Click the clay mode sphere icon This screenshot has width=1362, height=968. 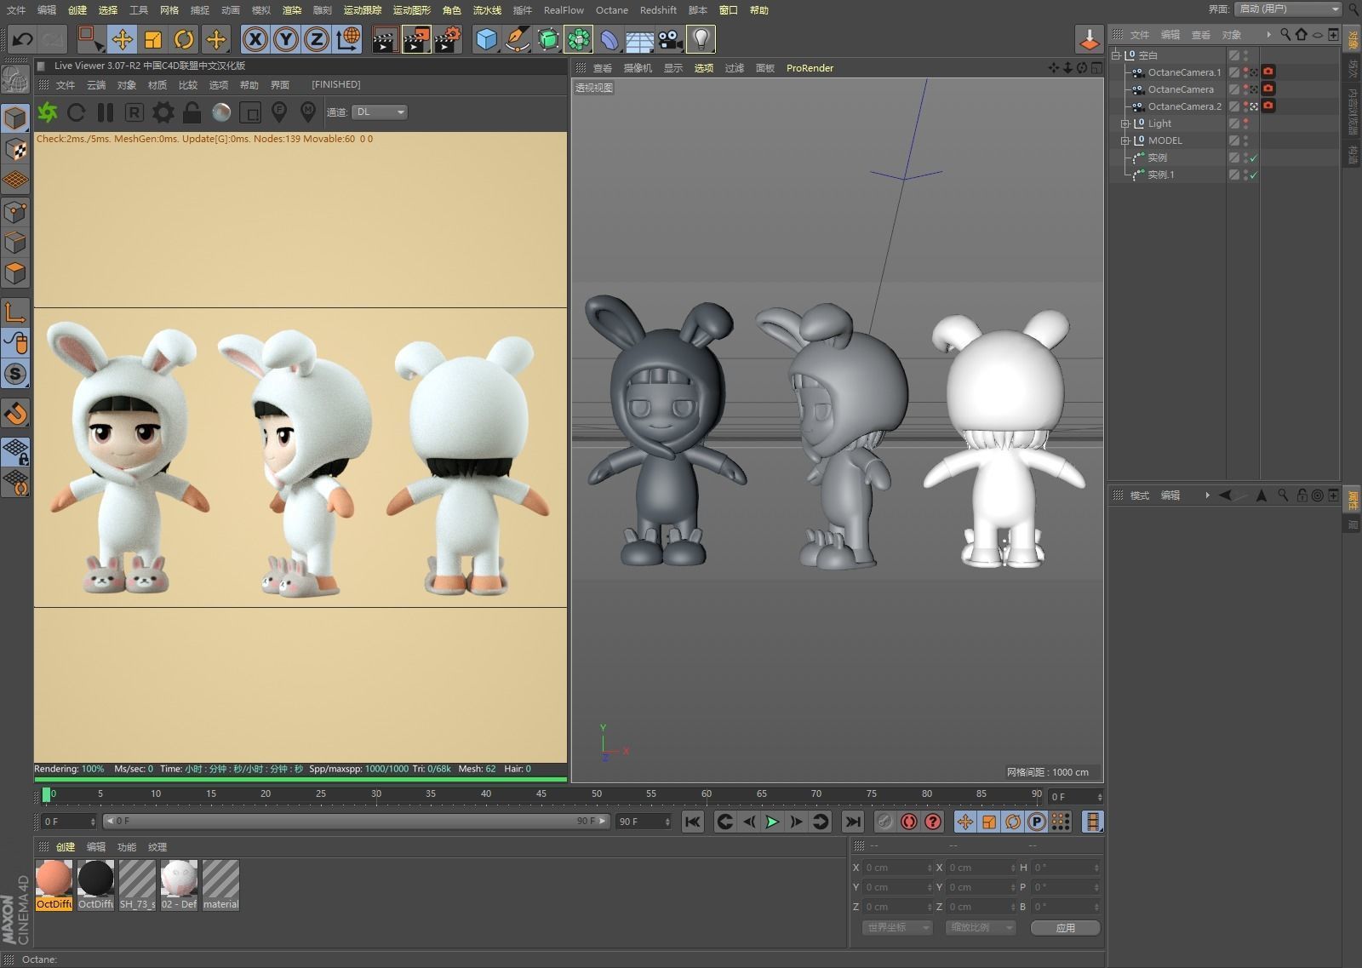coord(221,112)
